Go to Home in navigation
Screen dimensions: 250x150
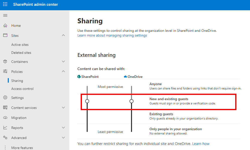coord(16,26)
